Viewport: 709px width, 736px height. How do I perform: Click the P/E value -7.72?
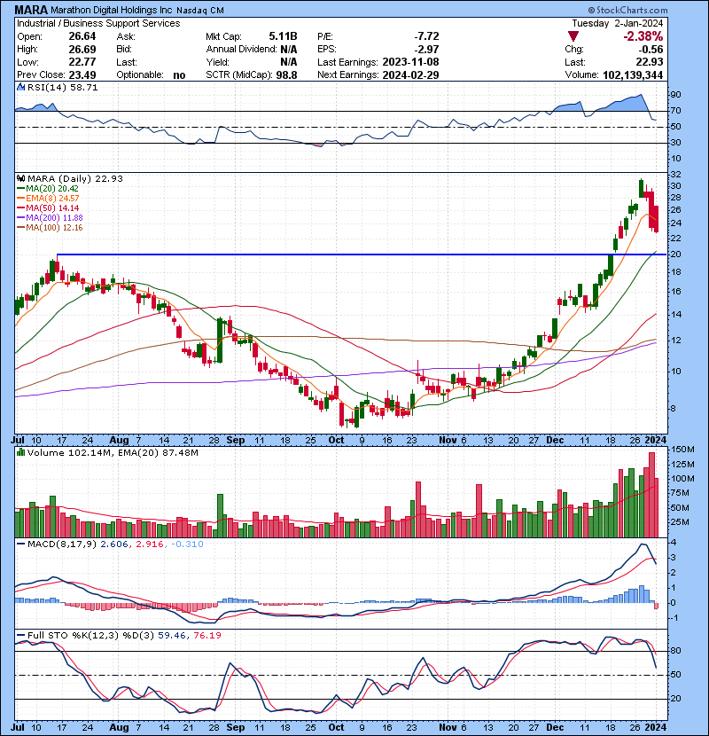point(426,36)
